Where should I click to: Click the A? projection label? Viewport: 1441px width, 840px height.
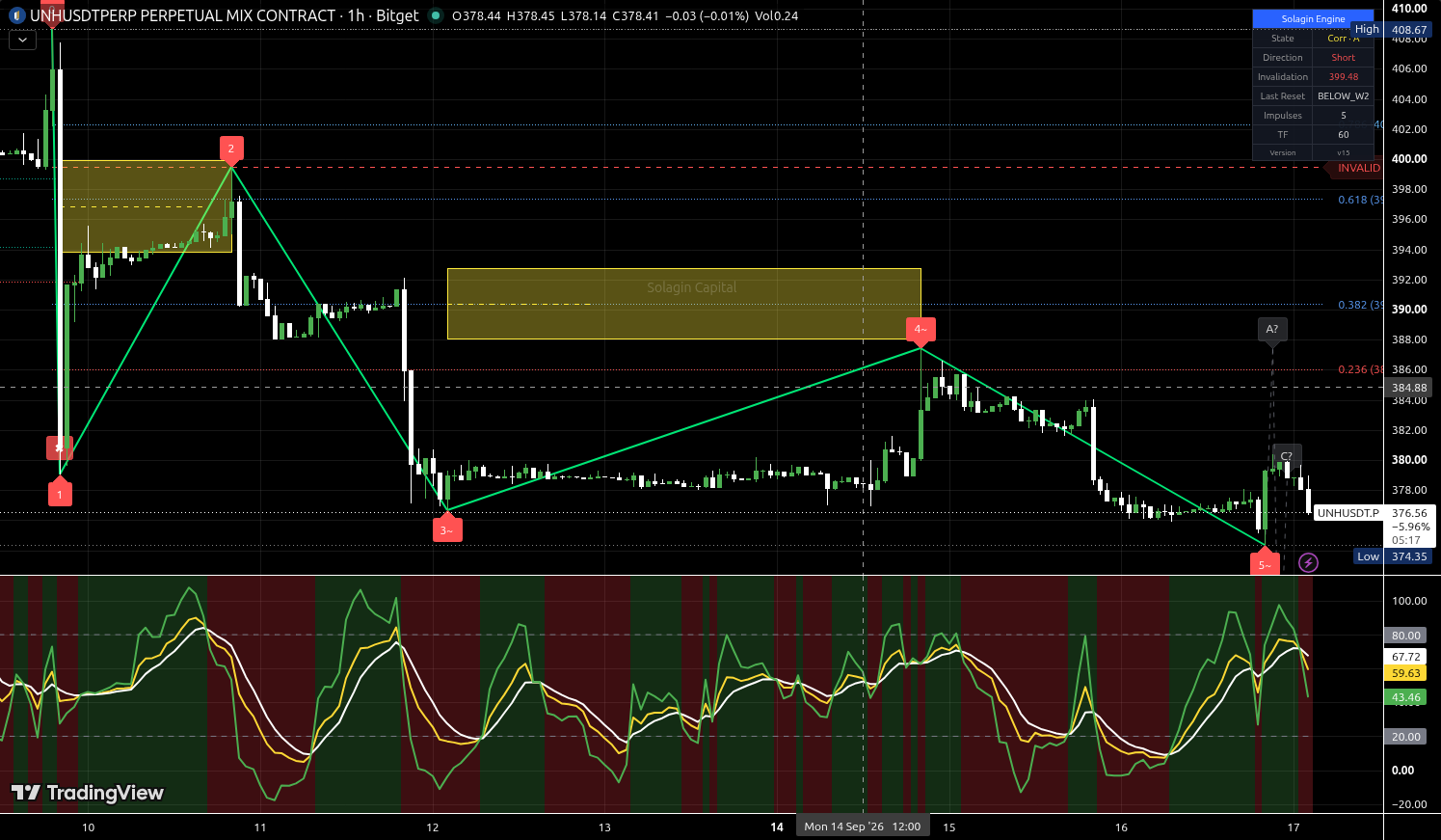(x=1272, y=329)
